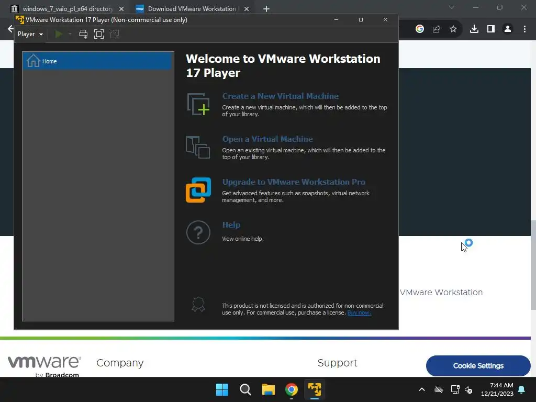
Task: Close the windows_7_vaio_pl_x64 directory tab
Action: [x=121, y=9]
